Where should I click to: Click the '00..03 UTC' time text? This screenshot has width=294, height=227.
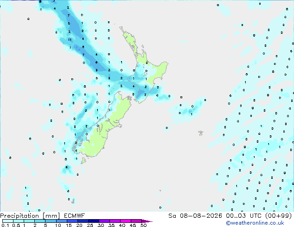(x=243, y=216)
